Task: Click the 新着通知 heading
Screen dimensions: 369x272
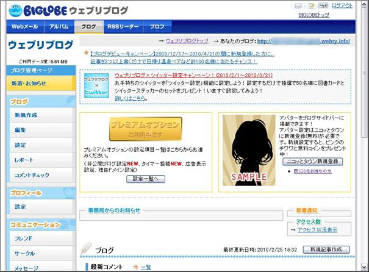Action: pyautogui.click(x=307, y=210)
